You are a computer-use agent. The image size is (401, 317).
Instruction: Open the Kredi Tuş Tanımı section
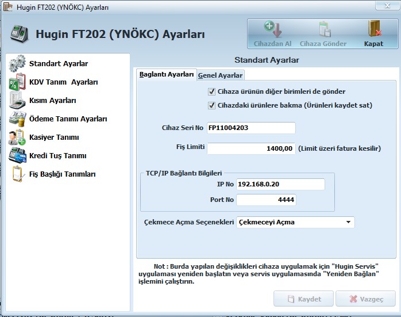[58, 156]
